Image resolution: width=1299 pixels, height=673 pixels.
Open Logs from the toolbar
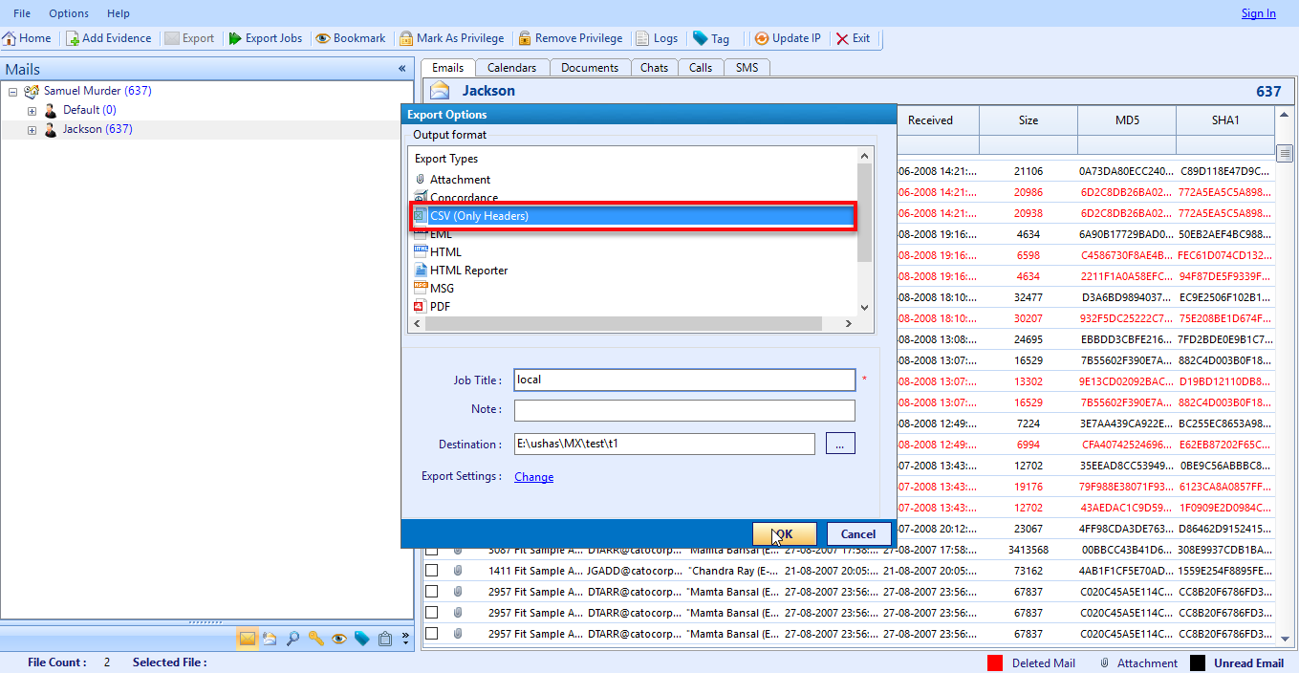[657, 38]
